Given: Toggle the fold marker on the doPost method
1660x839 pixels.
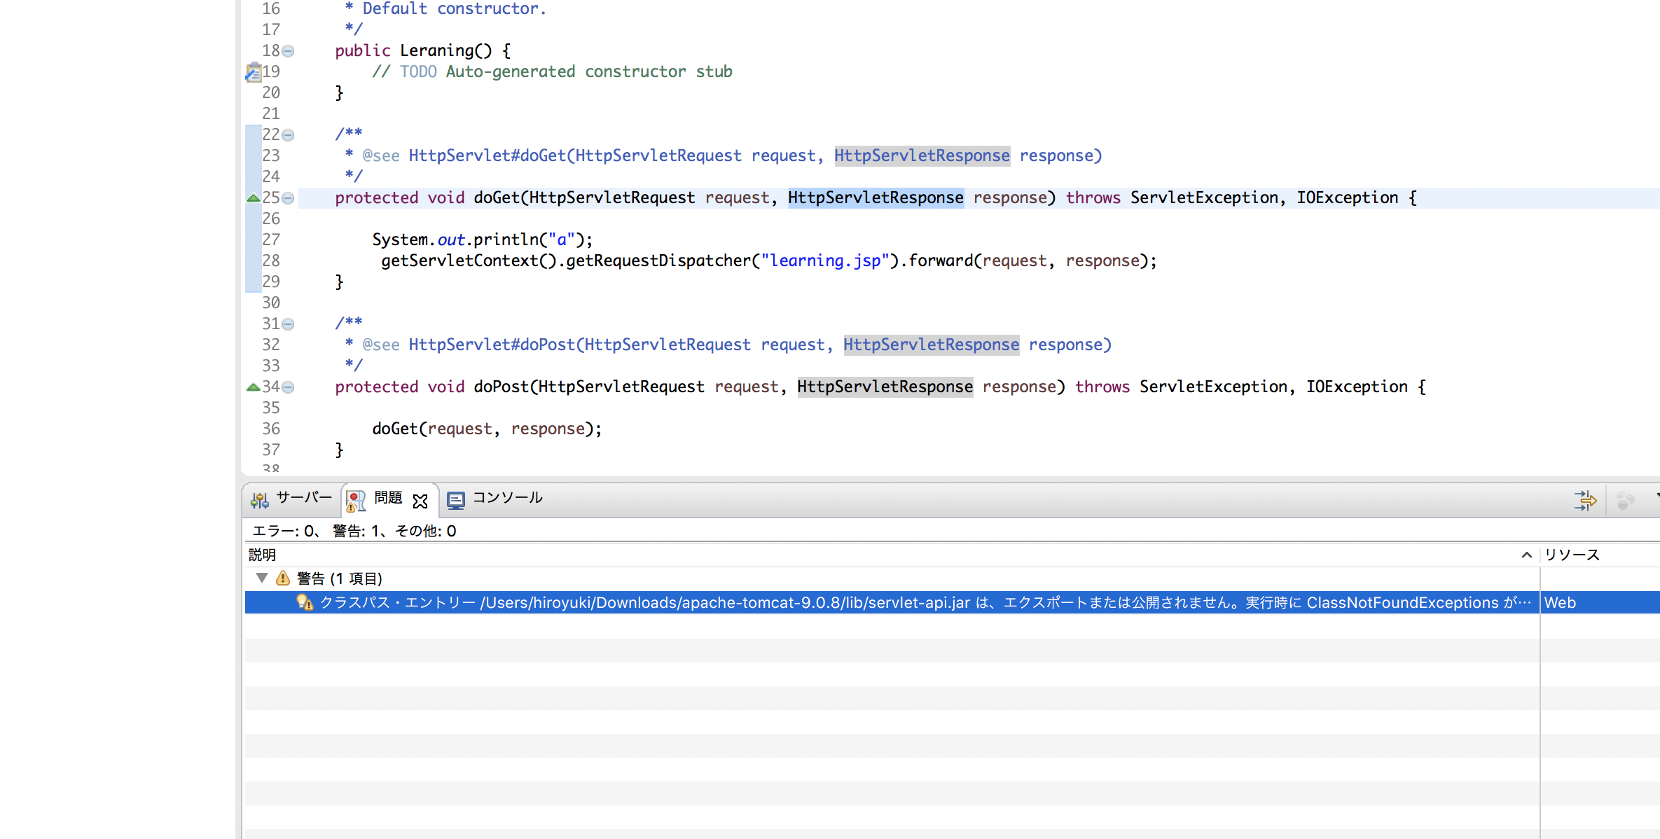Looking at the screenshot, I should pyautogui.click(x=289, y=387).
